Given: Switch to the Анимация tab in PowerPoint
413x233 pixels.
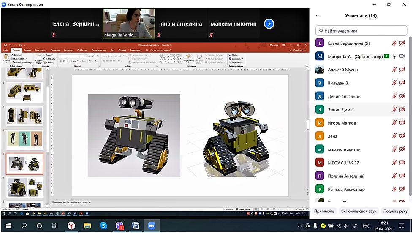Looking at the screenshot, I should [68, 50].
